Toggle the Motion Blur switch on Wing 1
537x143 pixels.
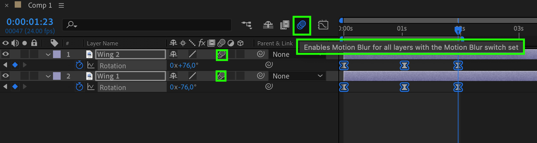tap(221, 76)
